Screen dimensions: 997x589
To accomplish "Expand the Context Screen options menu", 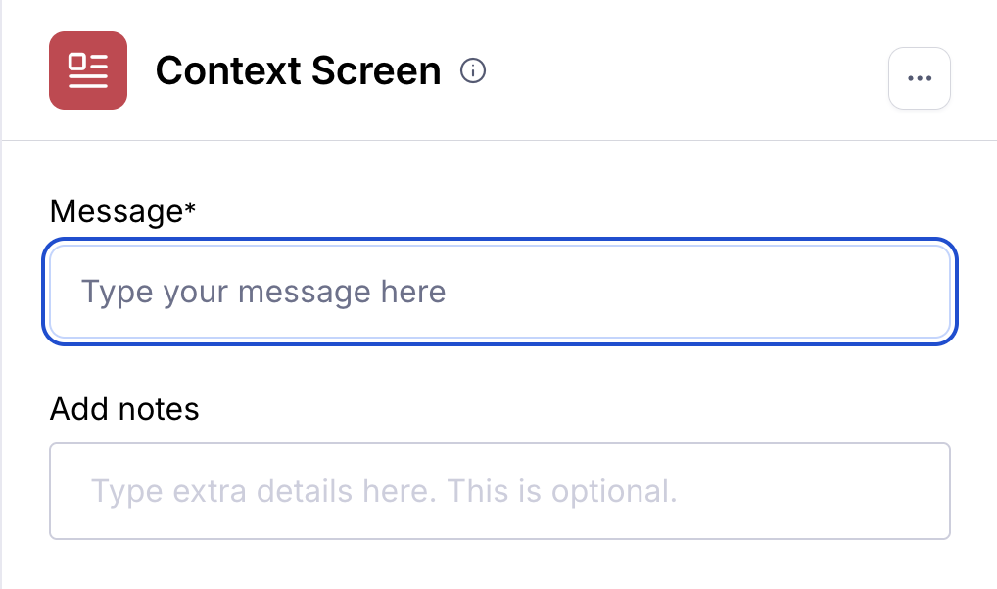I will tap(919, 78).
